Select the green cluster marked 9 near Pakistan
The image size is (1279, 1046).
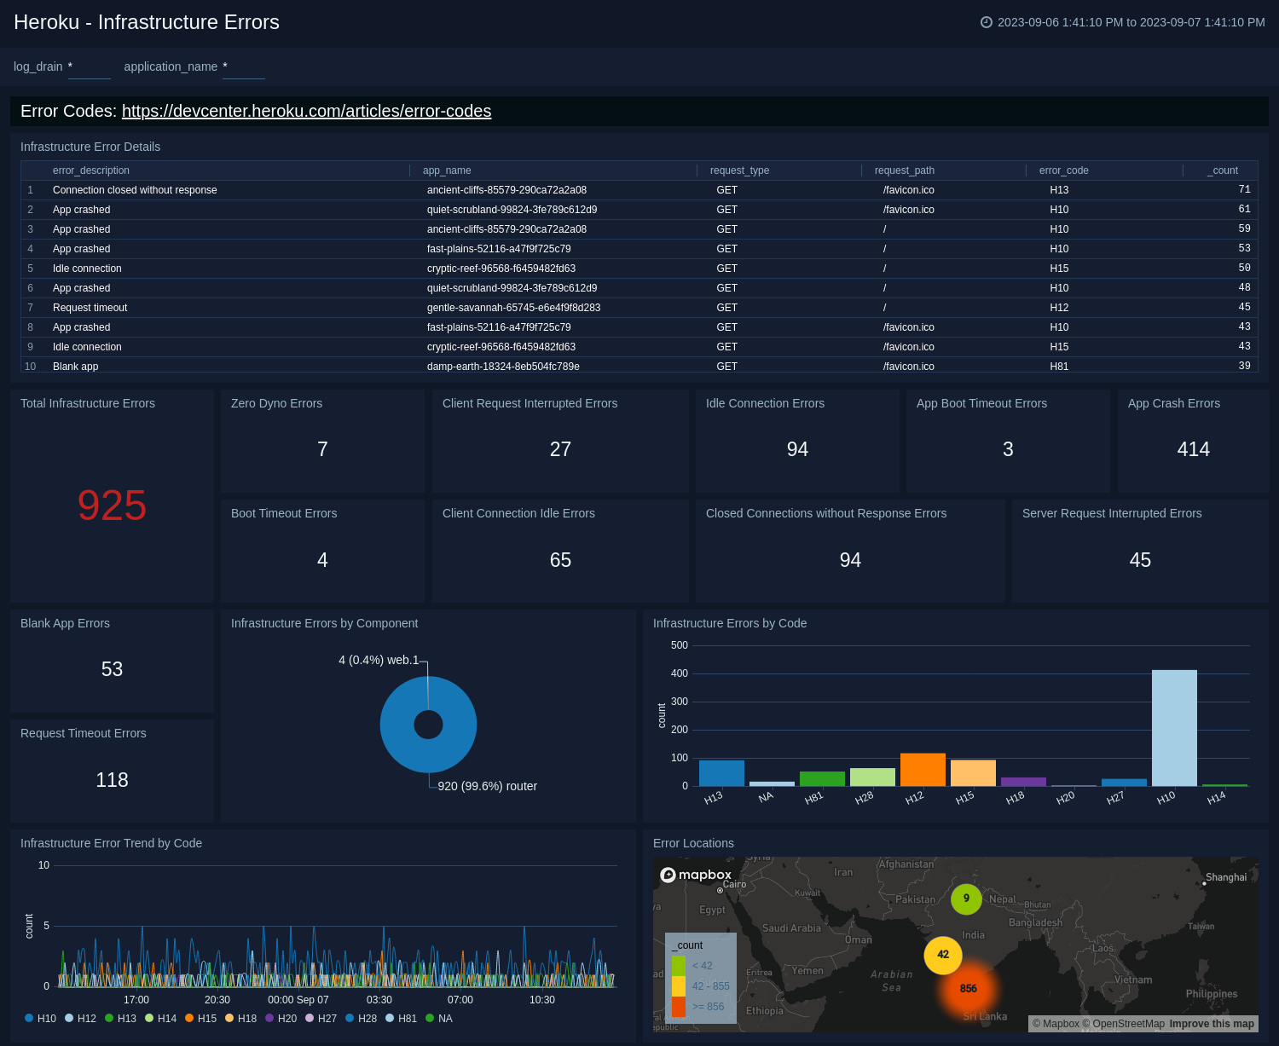tap(966, 899)
